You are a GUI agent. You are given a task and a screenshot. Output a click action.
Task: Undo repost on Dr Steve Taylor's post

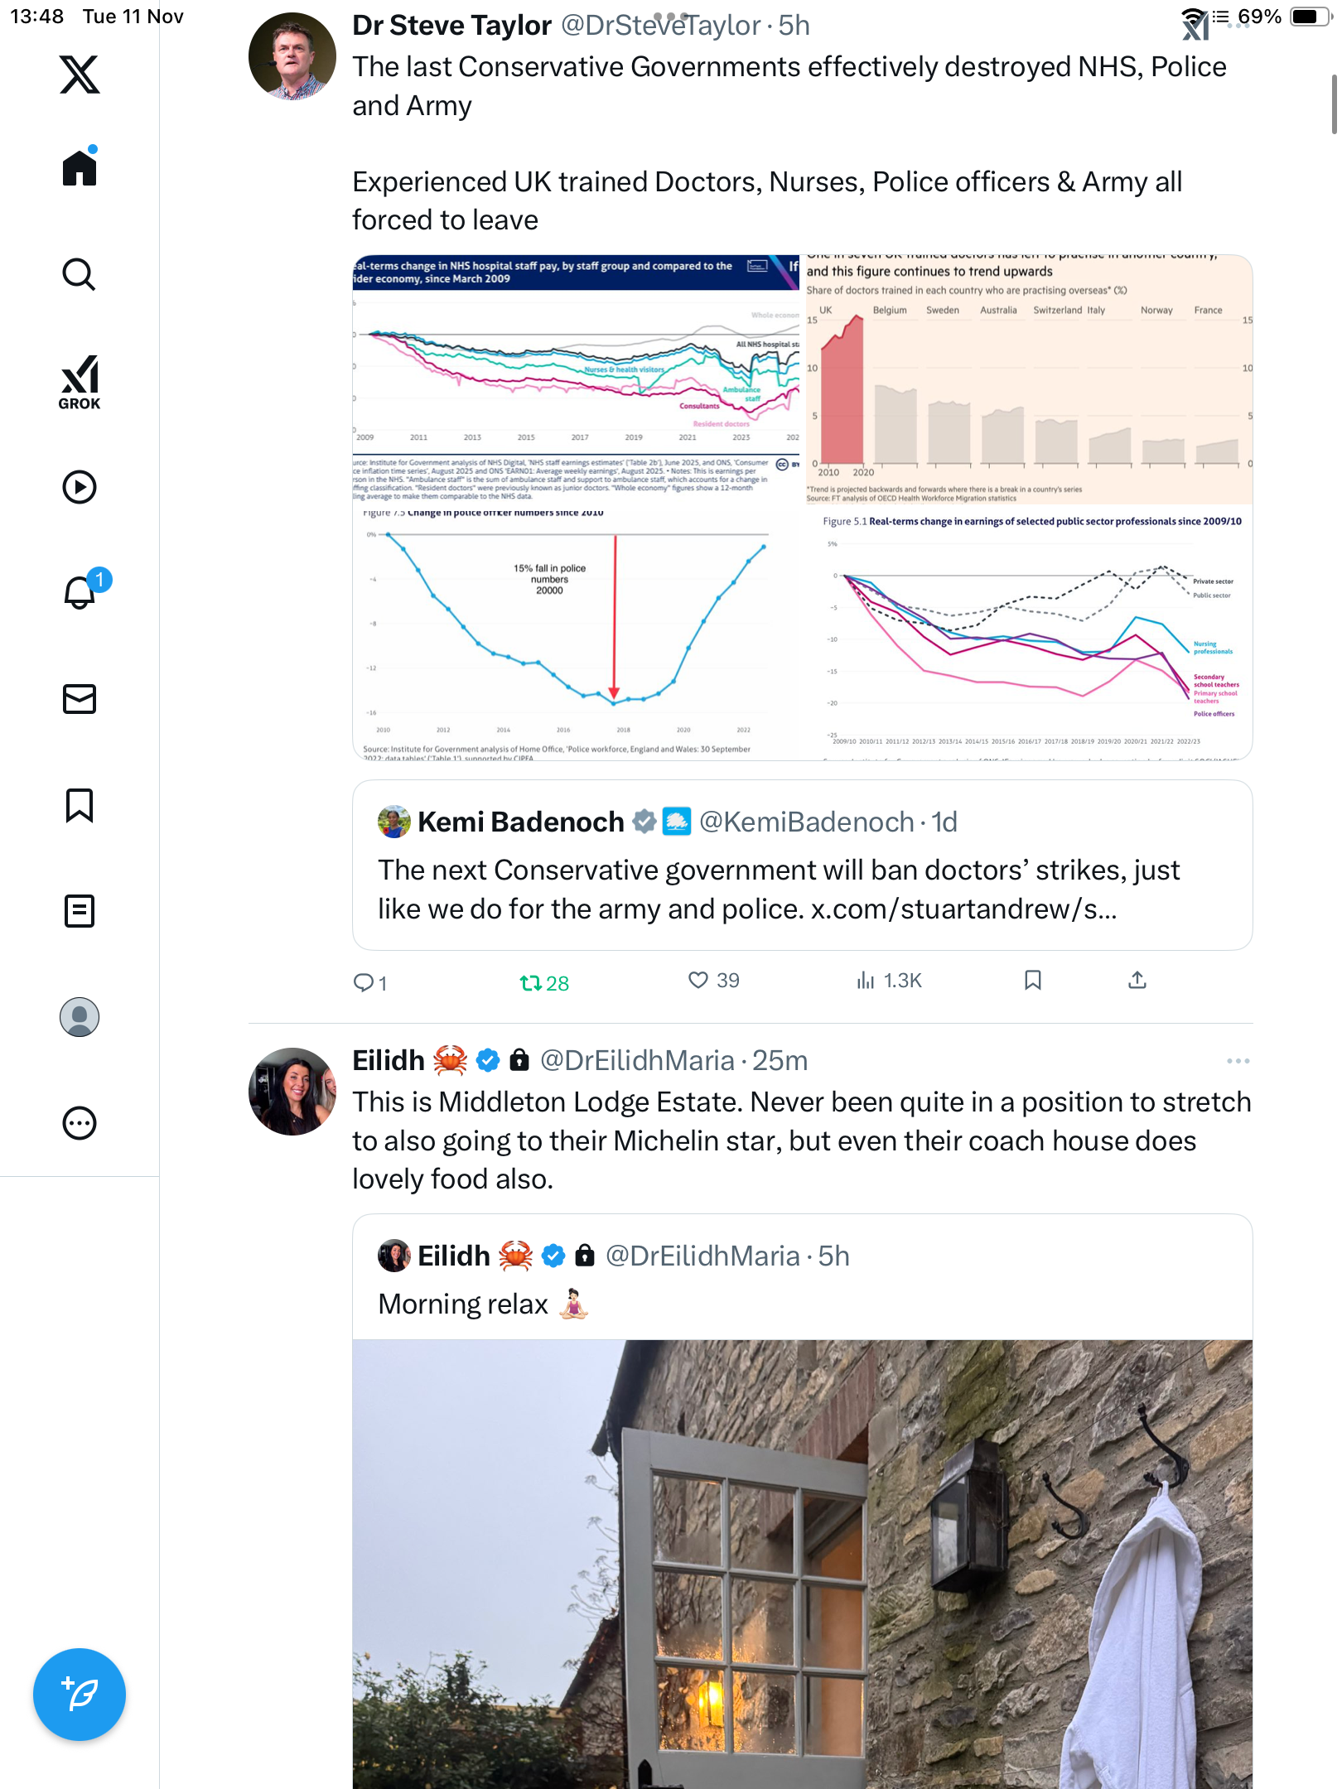pyautogui.click(x=531, y=982)
